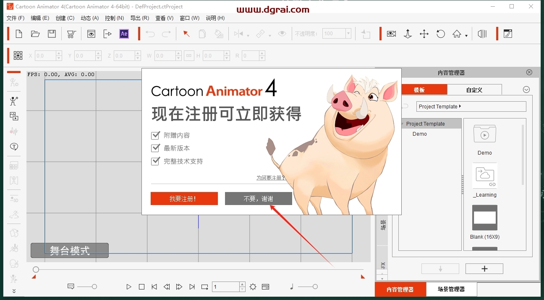Viewport: 544px width, 300px height.
Task: Click the create text speech bubble icon
Action: tap(14, 147)
